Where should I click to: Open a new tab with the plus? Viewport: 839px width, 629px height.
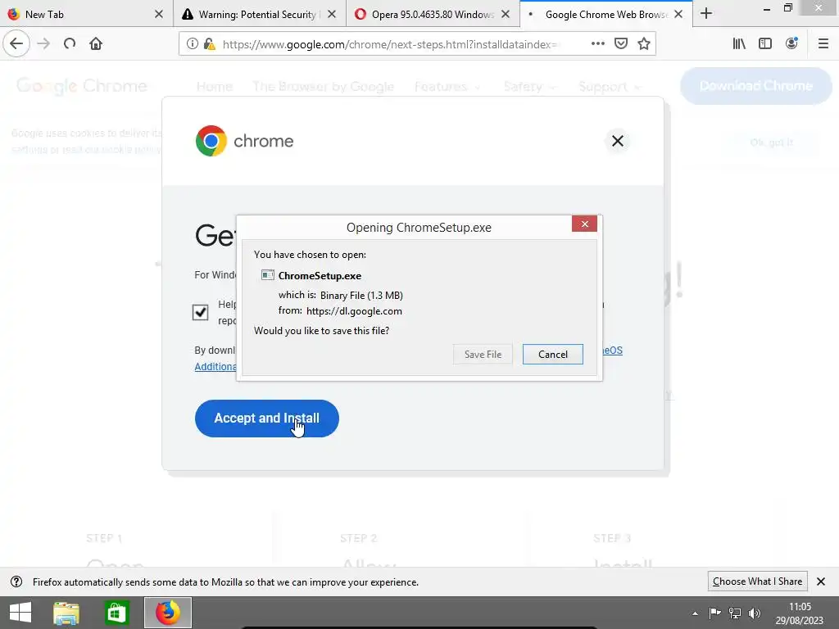click(x=706, y=13)
